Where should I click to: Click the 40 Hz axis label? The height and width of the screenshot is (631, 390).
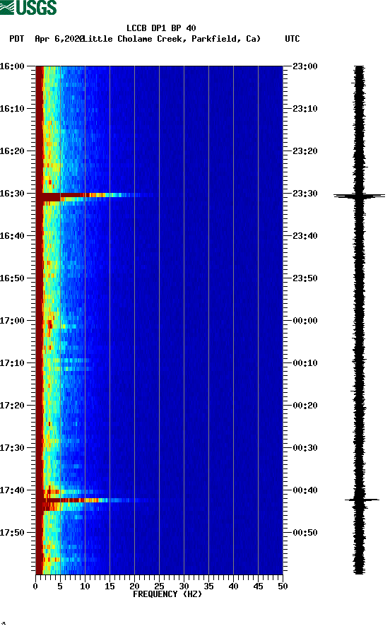pos(233,586)
